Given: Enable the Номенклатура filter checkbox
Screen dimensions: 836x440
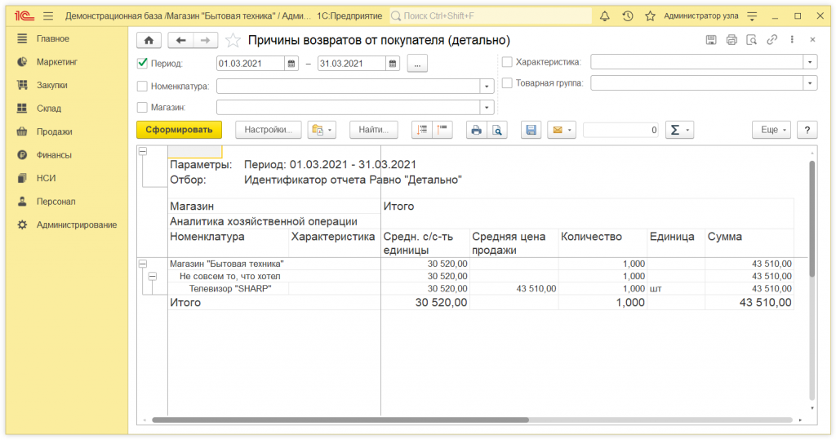Looking at the screenshot, I should 143,86.
